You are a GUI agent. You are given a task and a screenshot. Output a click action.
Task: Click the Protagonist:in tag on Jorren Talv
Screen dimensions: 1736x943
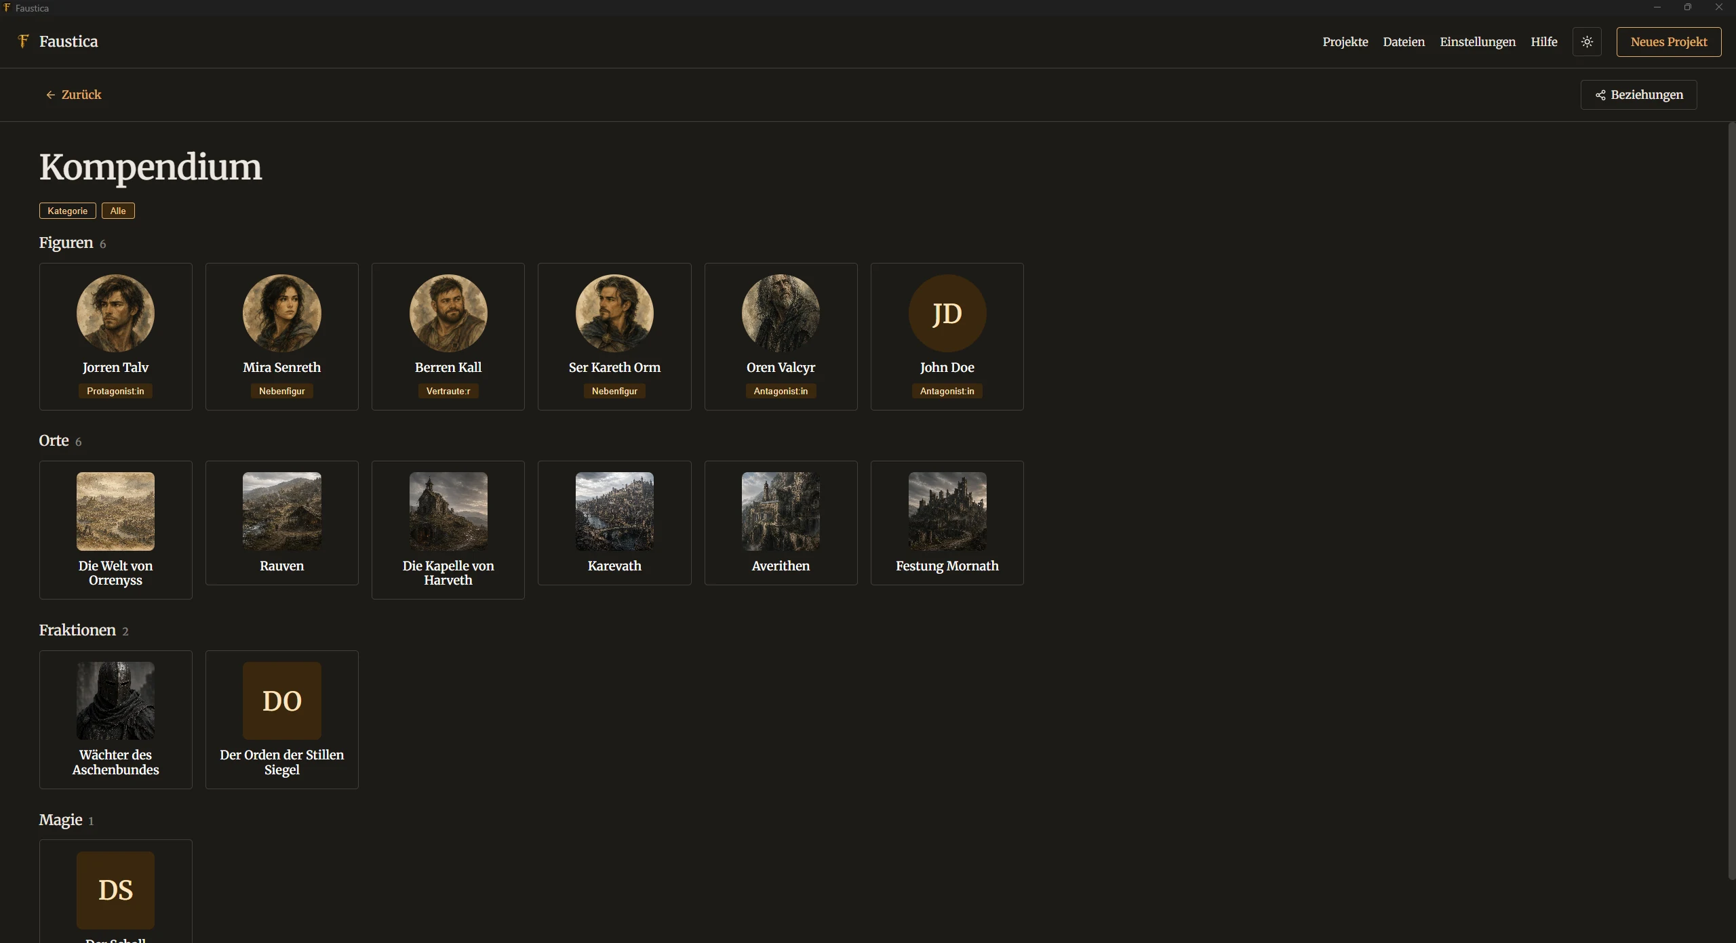pos(115,391)
